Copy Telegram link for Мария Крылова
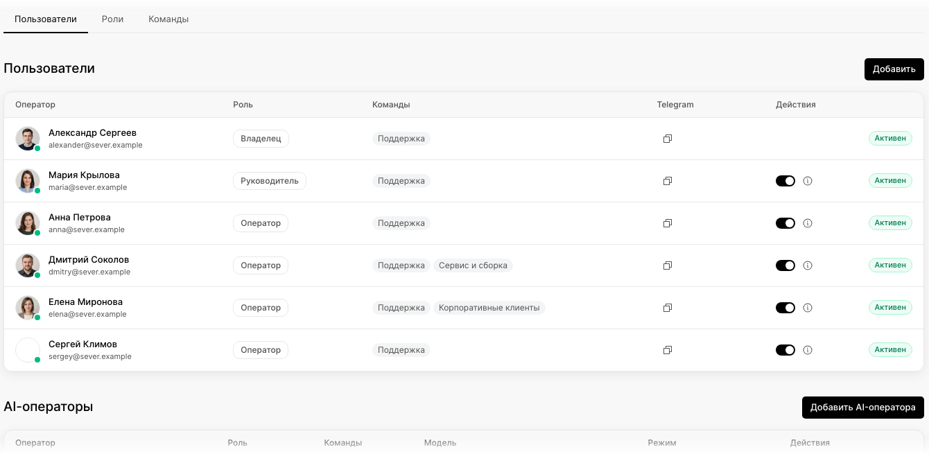The height and width of the screenshot is (454, 929). (x=668, y=181)
